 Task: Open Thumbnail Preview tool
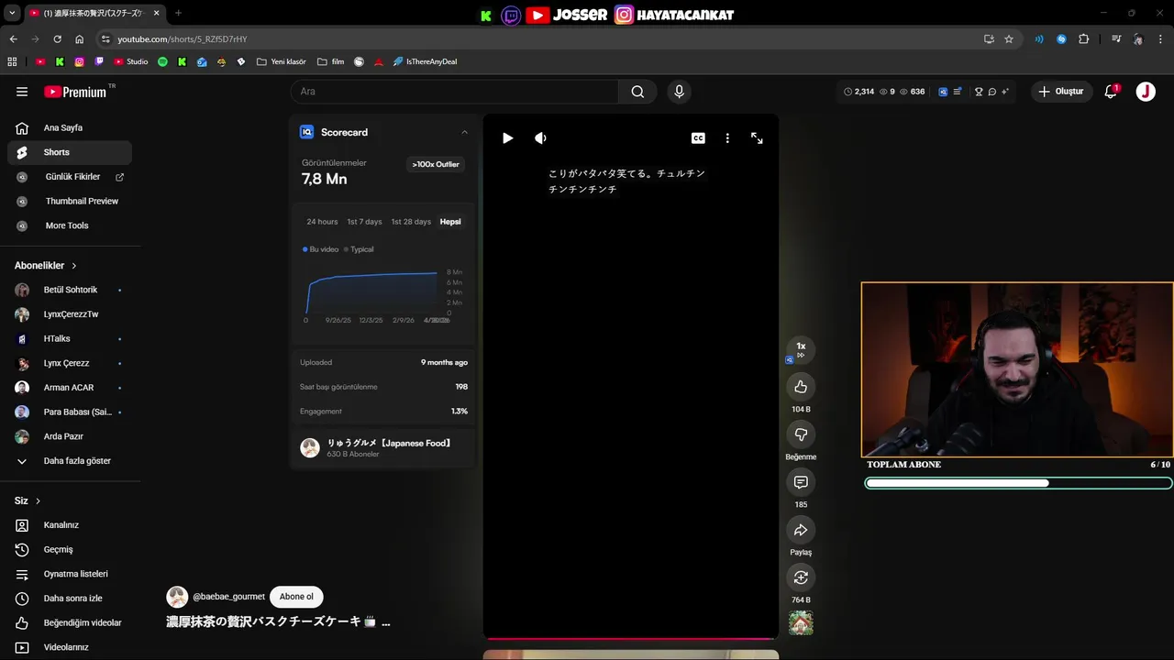click(x=71, y=201)
